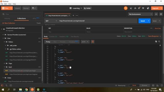This screenshot has height=92, width=164.
Task: Add a new request tab
Action: [73, 15]
